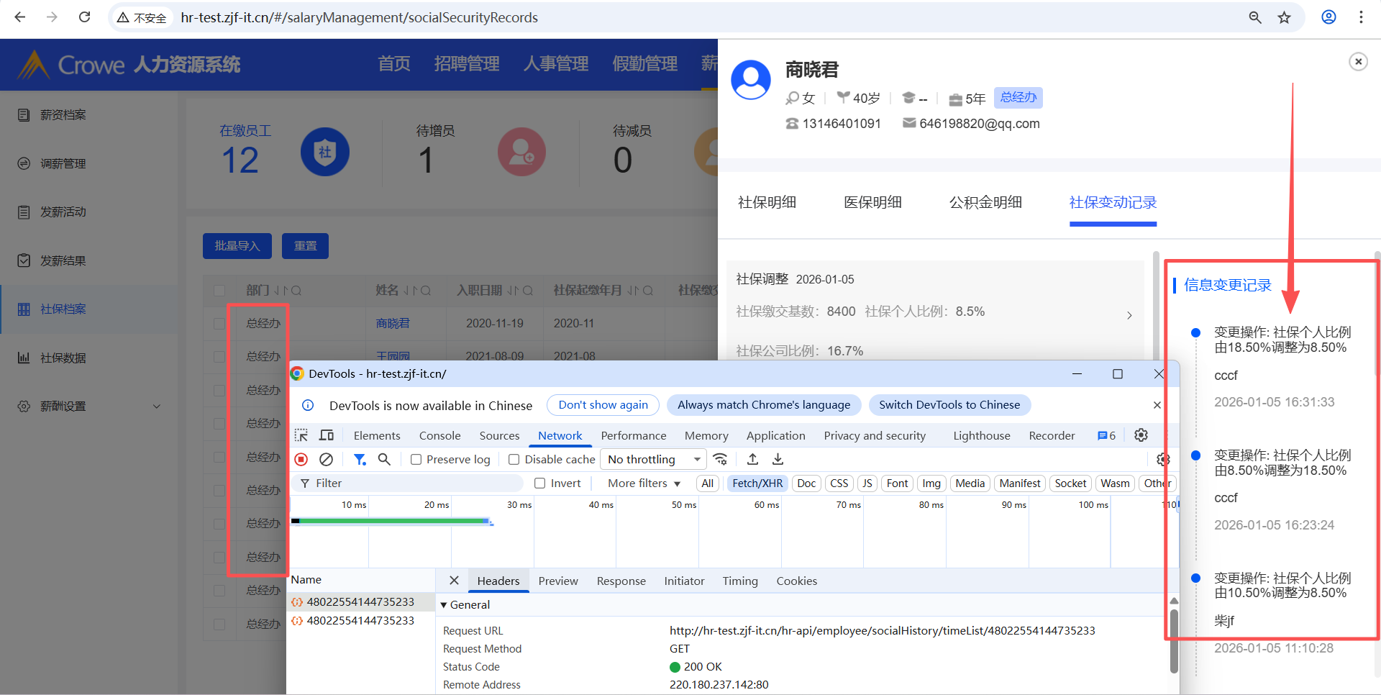Switch to the Console tab
The width and height of the screenshot is (1381, 695).
tap(439, 435)
